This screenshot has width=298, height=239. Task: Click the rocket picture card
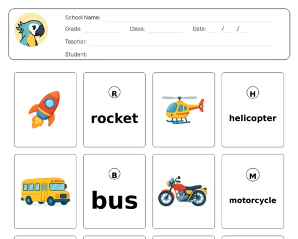coord(45,110)
